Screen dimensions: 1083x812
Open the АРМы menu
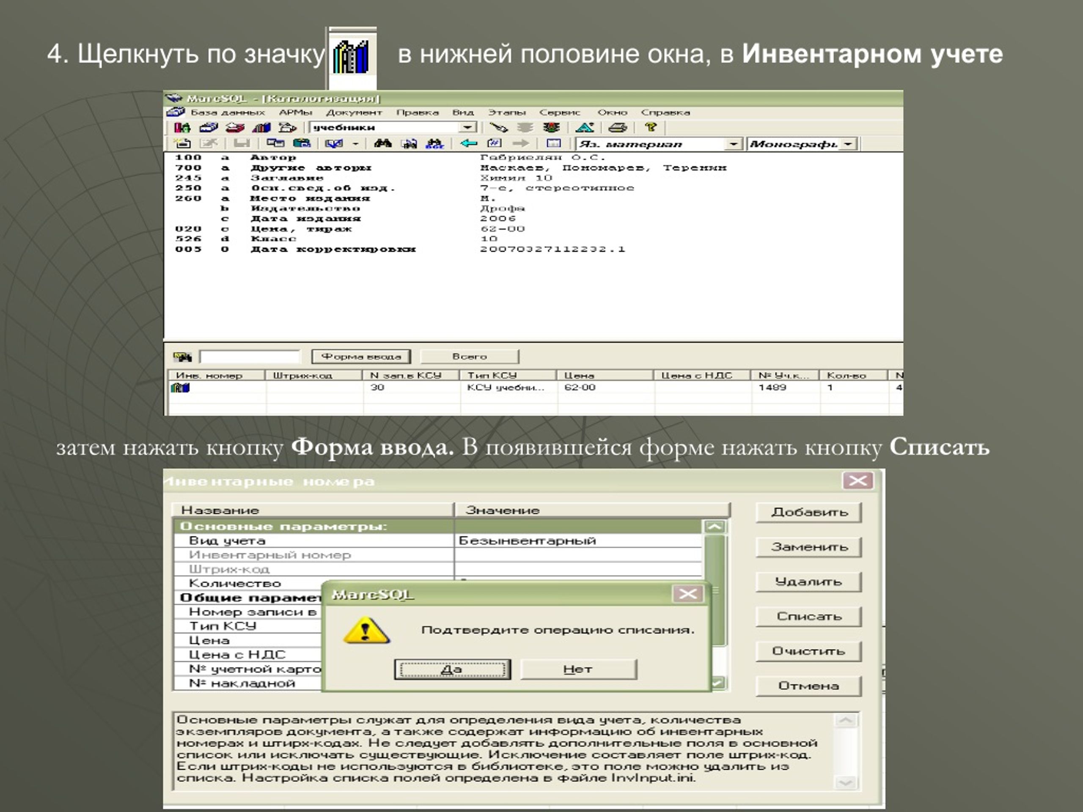point(295,112)
